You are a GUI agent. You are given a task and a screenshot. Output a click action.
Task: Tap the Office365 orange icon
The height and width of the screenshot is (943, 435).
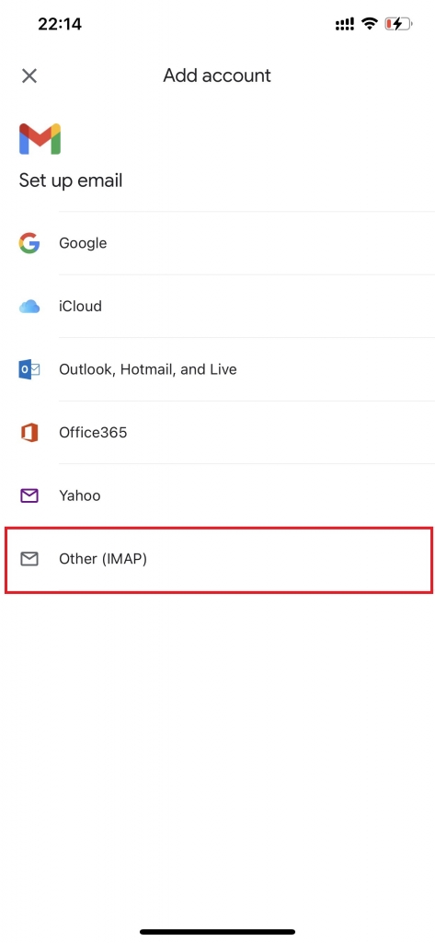(x=29, y=433)
